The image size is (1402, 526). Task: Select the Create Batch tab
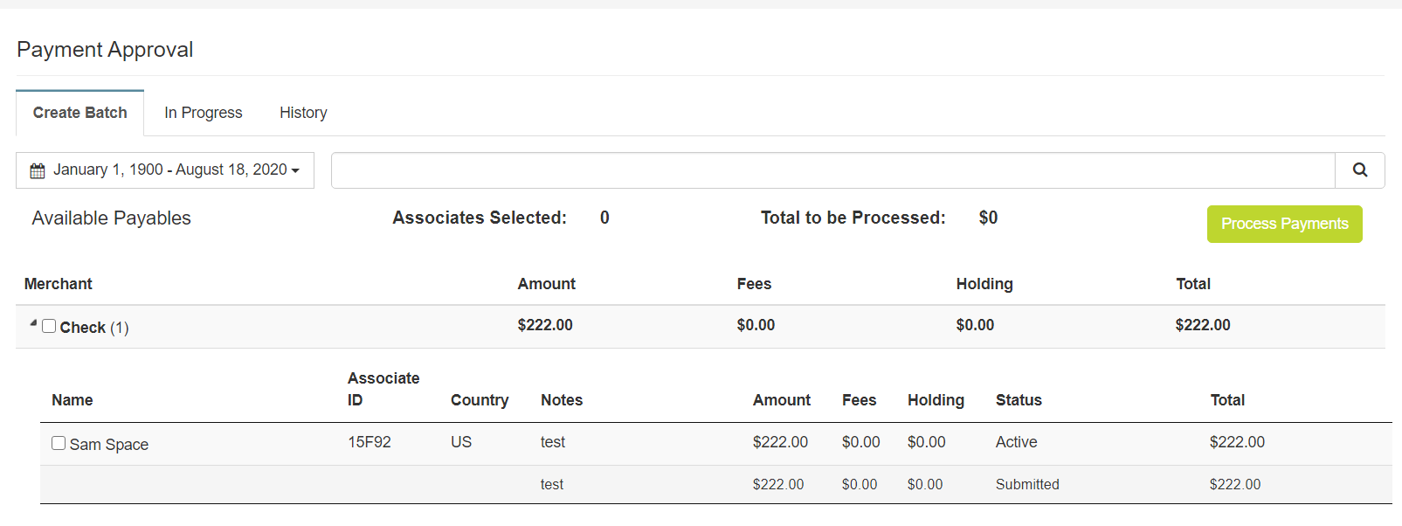[80, 113]
